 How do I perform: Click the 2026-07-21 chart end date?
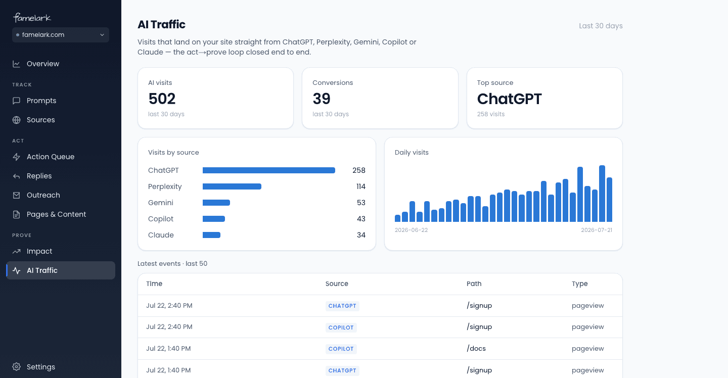[x=597, y=230]
